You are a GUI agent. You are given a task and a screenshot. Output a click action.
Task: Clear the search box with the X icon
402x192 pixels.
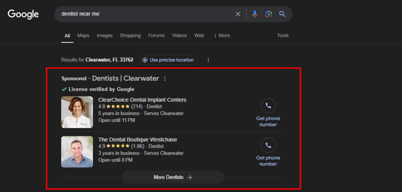(x=238, y=14)
